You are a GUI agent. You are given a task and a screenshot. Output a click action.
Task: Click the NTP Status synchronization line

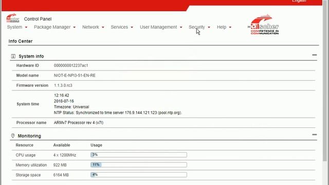(x=118, y=113)
